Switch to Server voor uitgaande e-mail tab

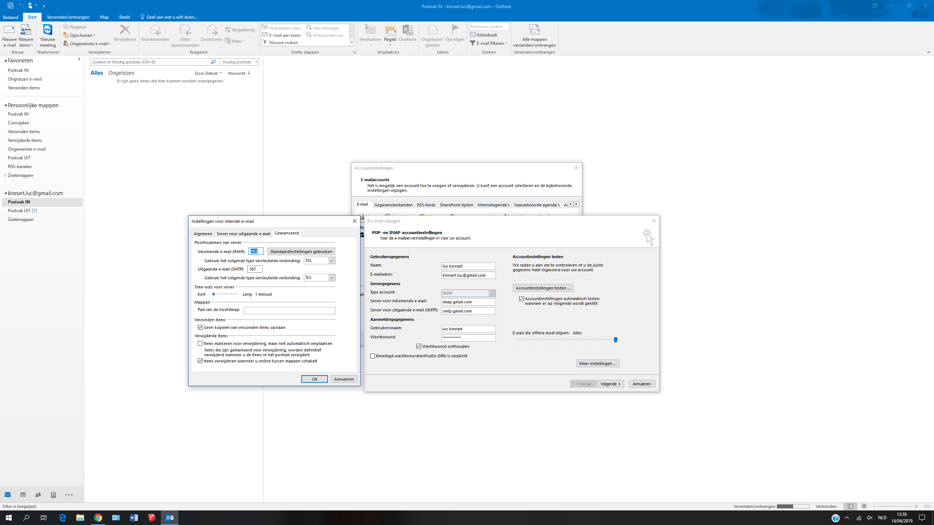(x=243, y=234)
